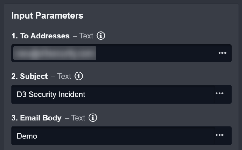Open ellipsis options for Subject field
Screen dimensions: 242x150
(219, 93)
